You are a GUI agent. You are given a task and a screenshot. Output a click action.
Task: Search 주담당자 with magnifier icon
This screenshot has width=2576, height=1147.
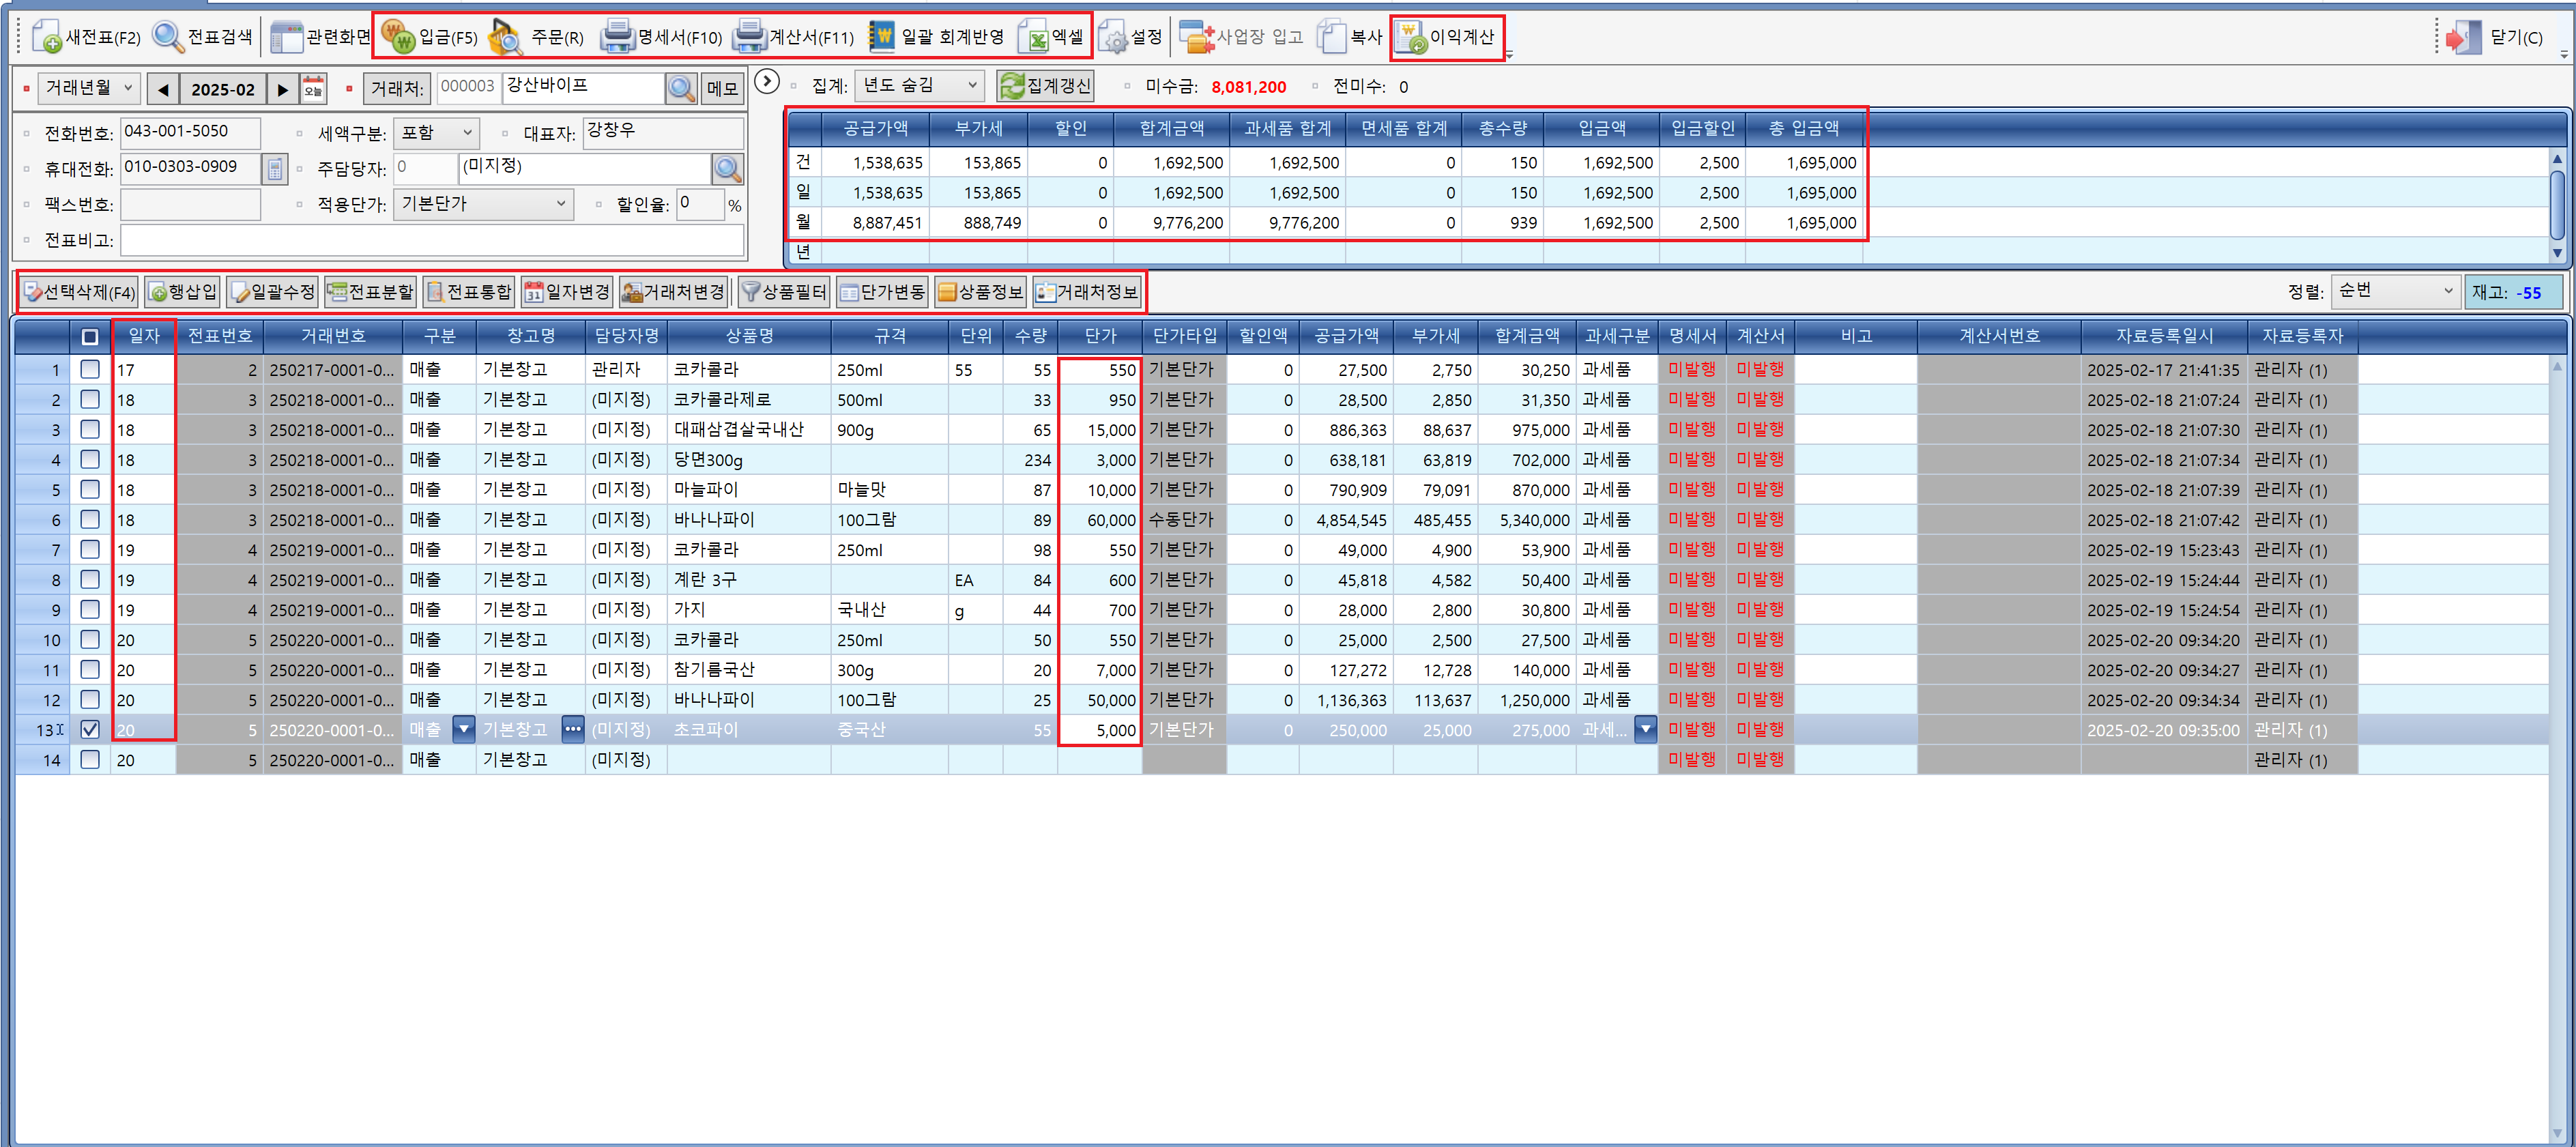click(727, 168)
